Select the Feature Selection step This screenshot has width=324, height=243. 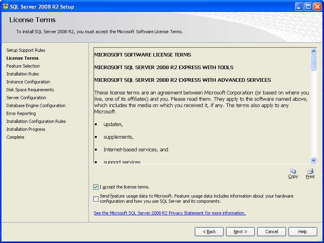click(x=23, y=66)
